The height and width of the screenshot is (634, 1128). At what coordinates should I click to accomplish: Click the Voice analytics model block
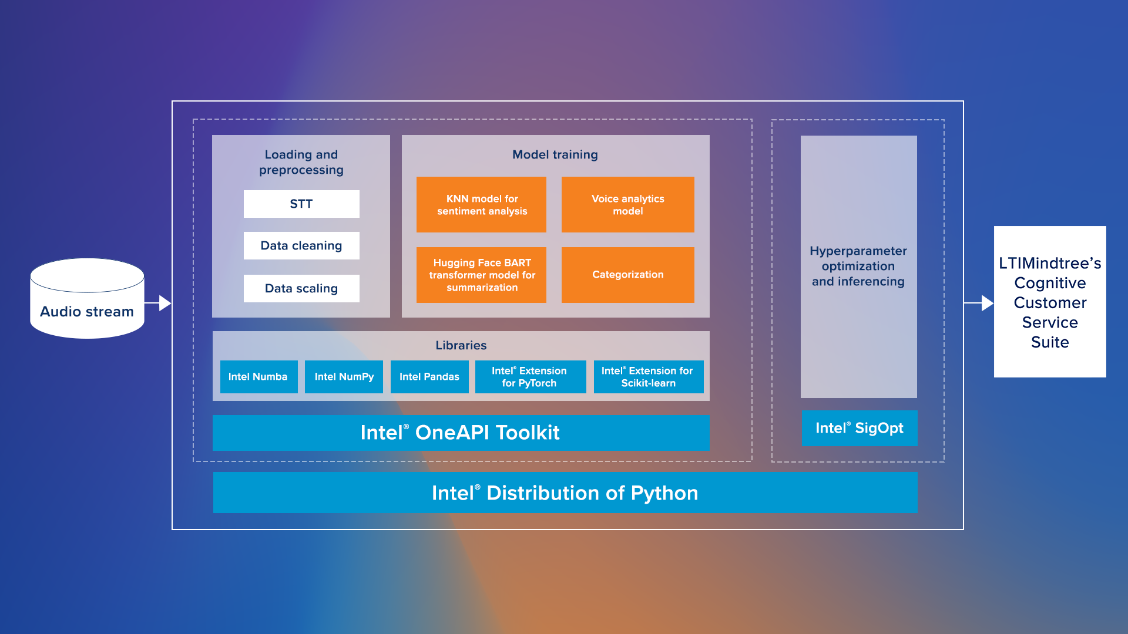point(627,204)
